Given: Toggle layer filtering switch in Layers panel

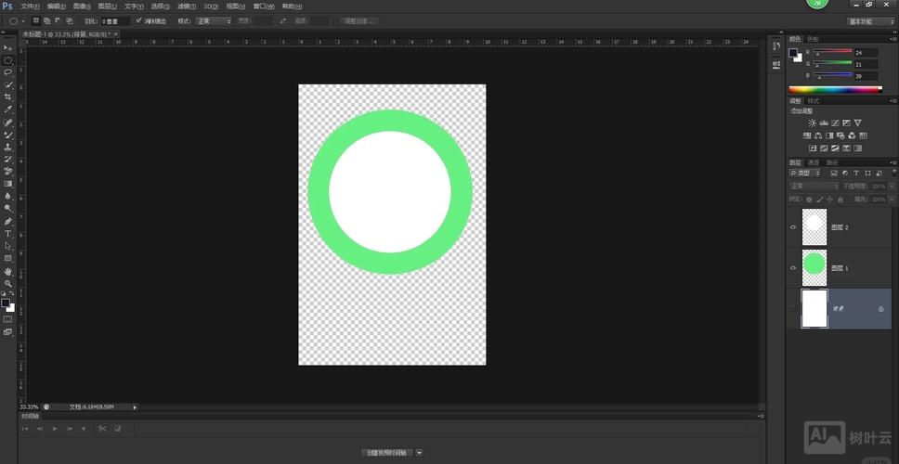Looking at the screenshot, I should point(893,172).
